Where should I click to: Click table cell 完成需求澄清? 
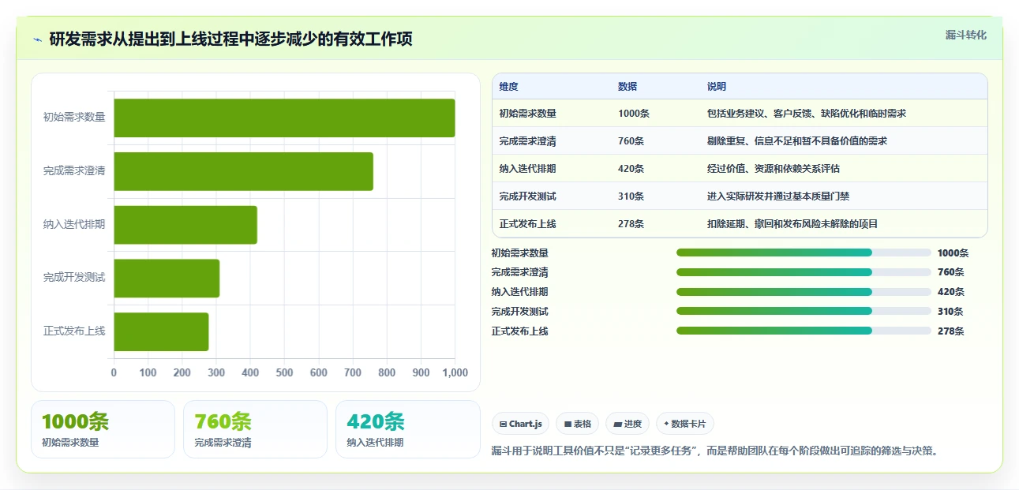[x=527, y=141]
